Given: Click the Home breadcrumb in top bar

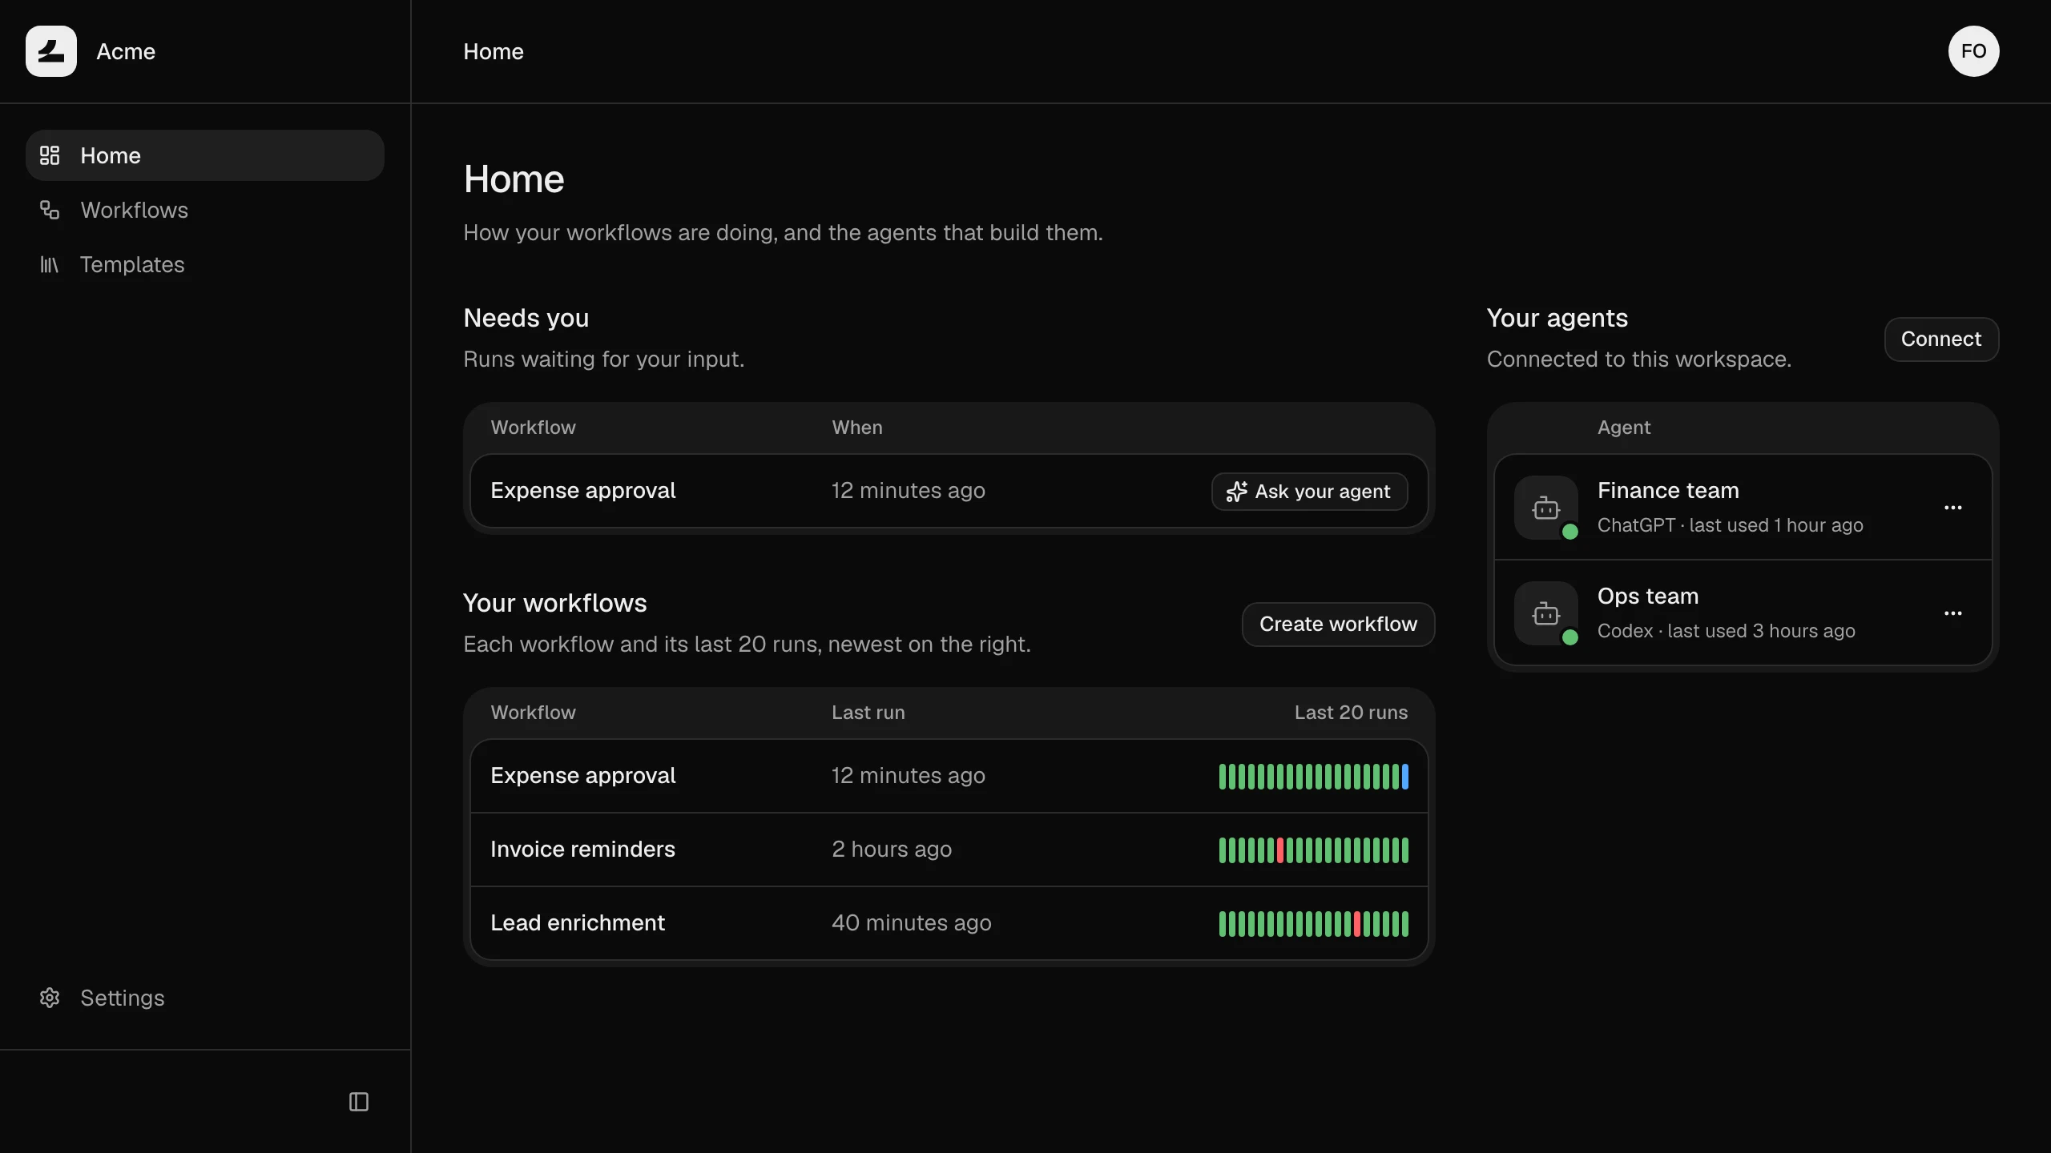Looking at the screenshot, I should [x=494, y=51].
